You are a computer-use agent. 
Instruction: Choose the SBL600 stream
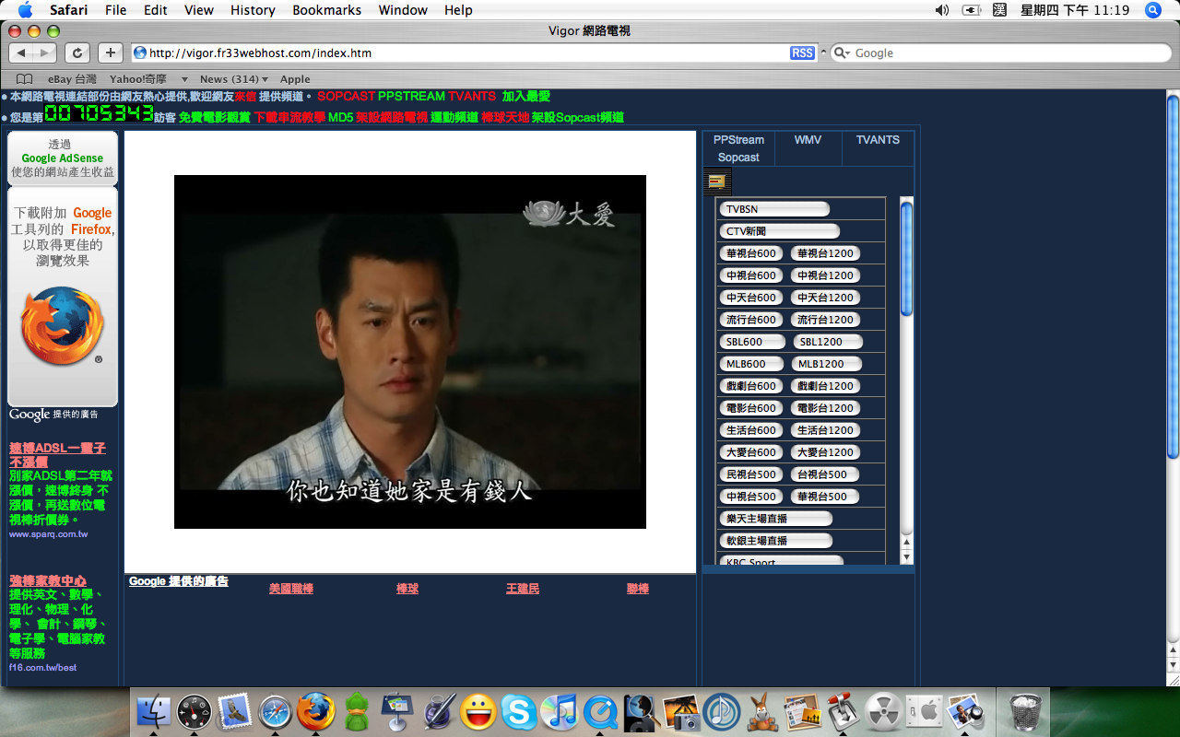752,342
